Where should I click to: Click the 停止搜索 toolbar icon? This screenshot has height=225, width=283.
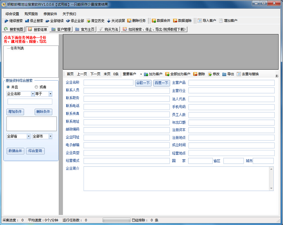click(x=27, y=21)
